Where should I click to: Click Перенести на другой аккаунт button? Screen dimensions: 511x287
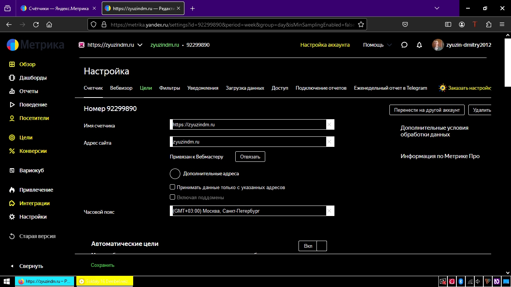pos(427,110)
